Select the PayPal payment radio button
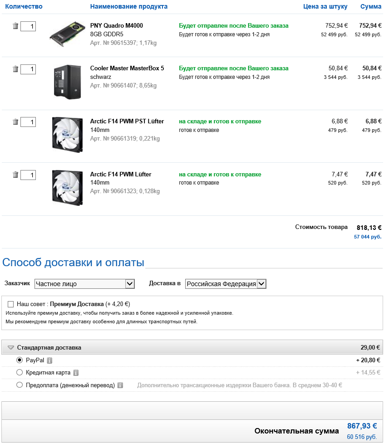Image resolution: width=384 pixels, height=443 pixels. pyautogui.click(x=20, y=360)
